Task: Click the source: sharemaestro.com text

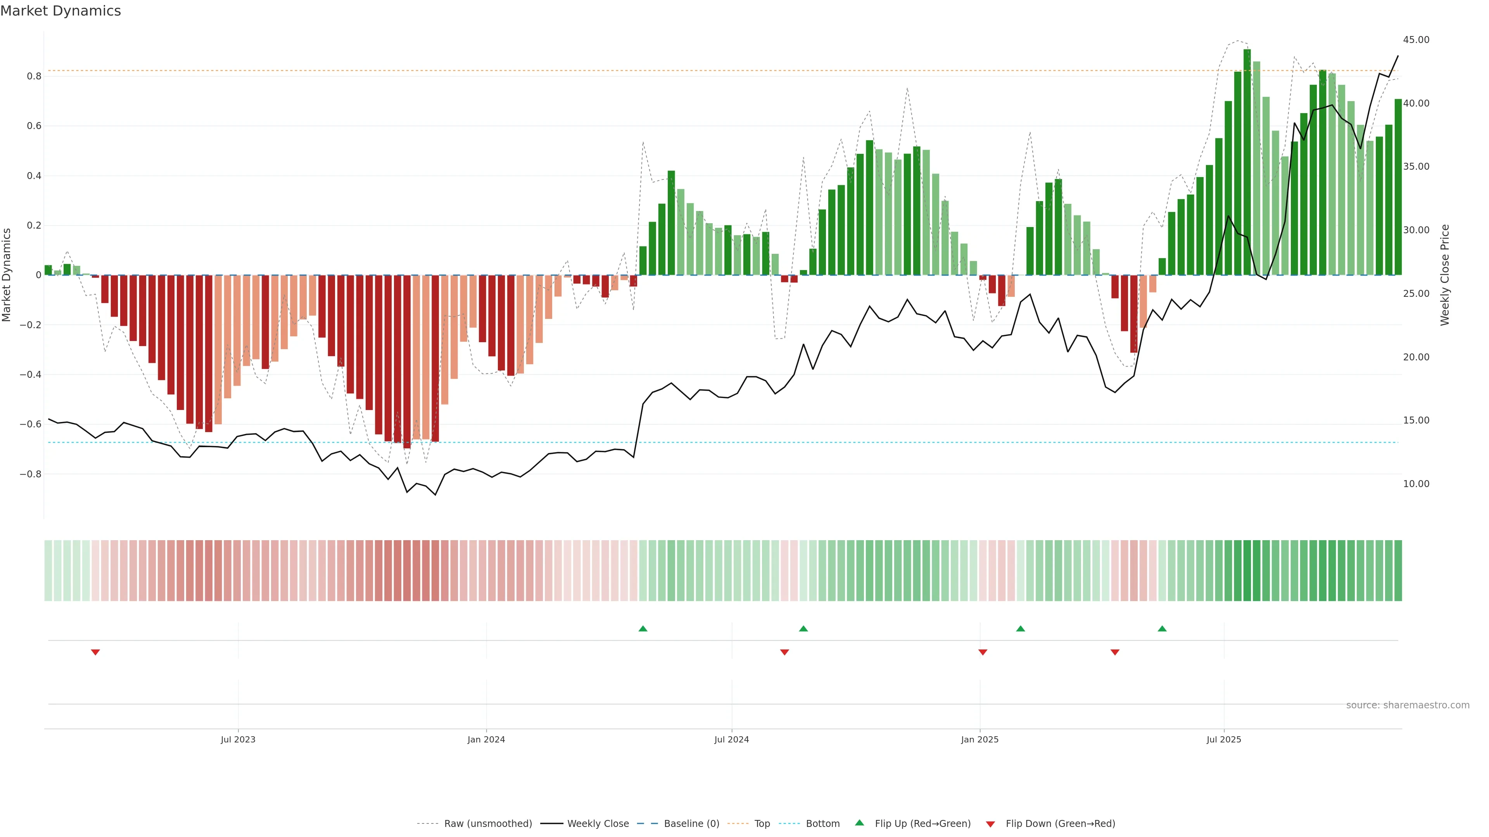Action: pyautogui.click(x=1408, y=705)
